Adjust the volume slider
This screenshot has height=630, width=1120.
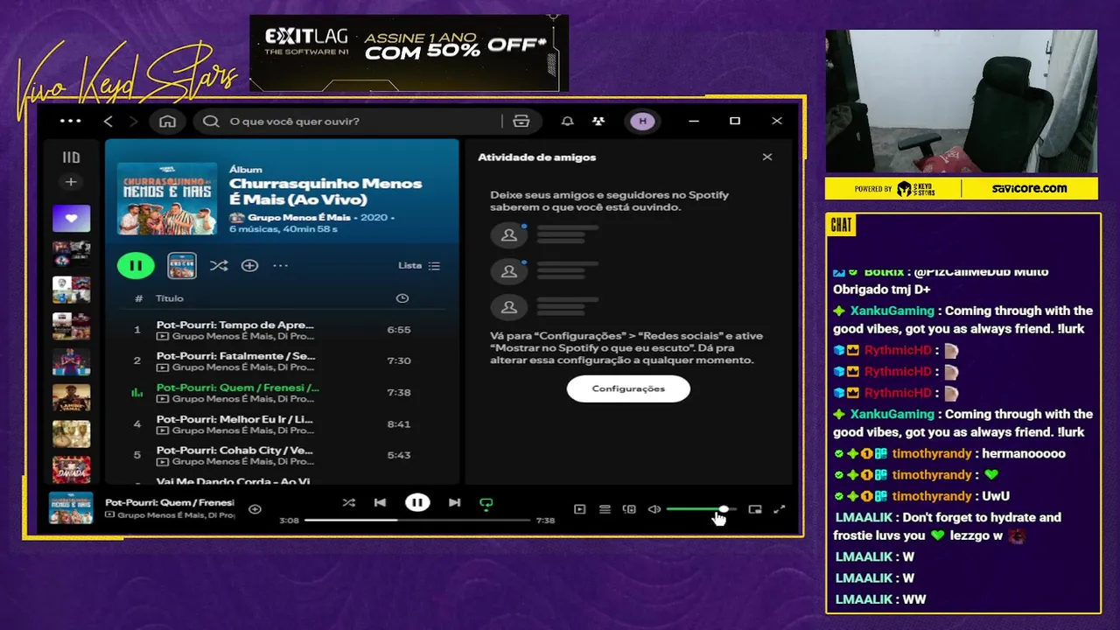701,508
